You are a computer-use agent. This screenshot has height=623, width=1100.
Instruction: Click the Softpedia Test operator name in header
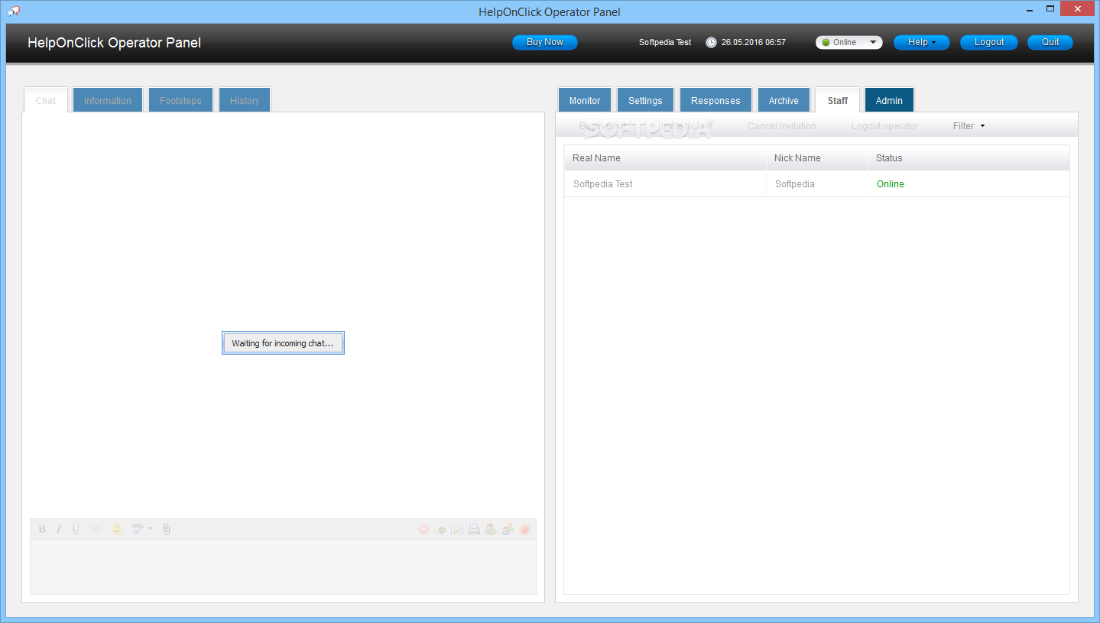coord(665,43)
